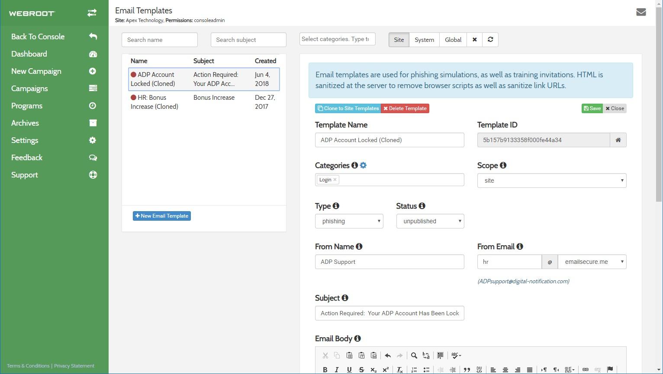Switch to System templates filter
Image resolution: width=663 pixels, height=374 pixels.
(424, 40)
